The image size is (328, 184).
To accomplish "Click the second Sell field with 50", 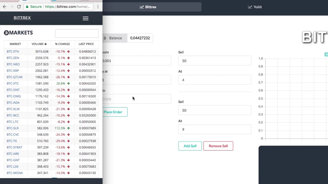I will tap(215, 110).
